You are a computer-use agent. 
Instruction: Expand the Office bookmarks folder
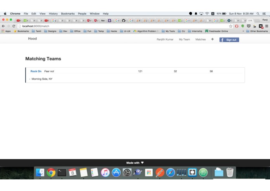click(x=75, y=31)
